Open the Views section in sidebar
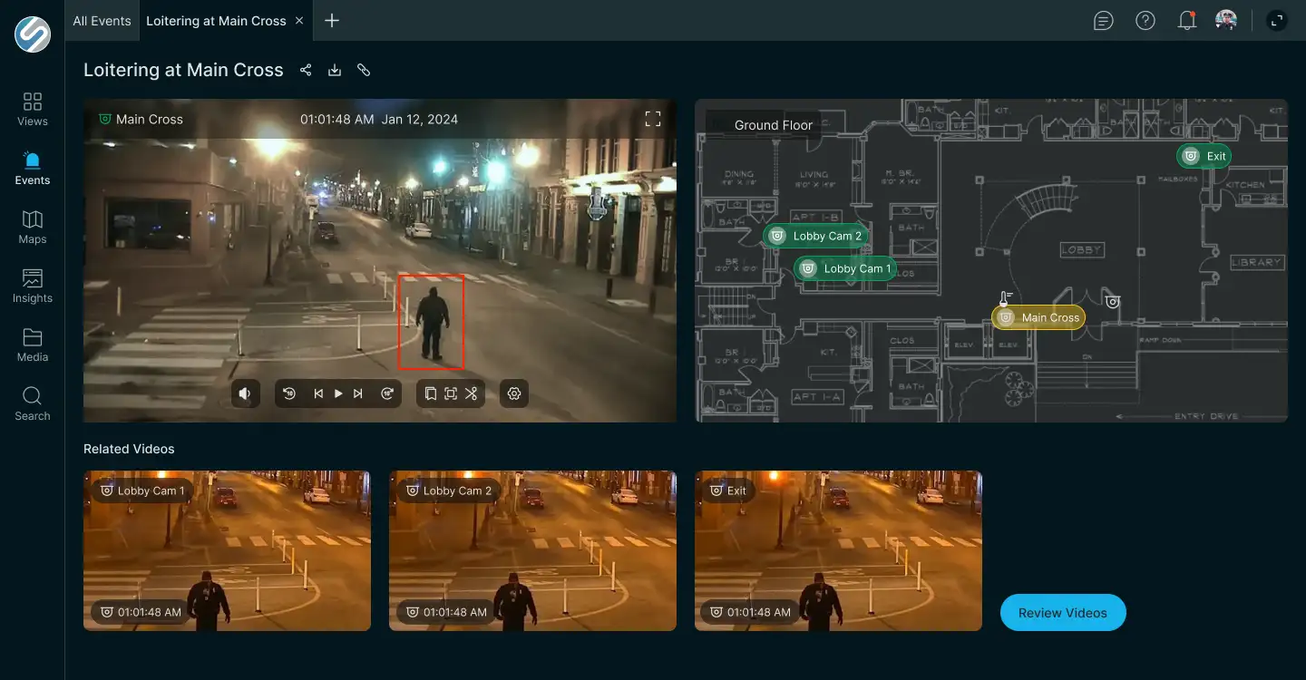 click(x=32, y=109)
